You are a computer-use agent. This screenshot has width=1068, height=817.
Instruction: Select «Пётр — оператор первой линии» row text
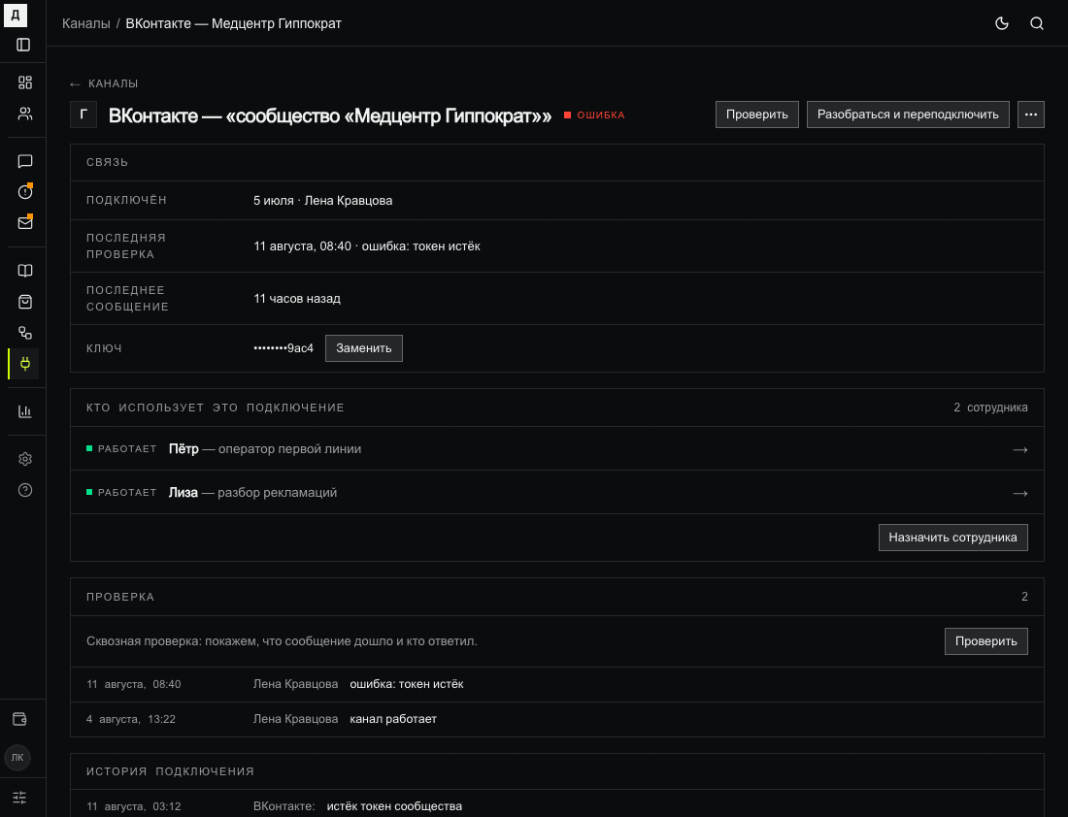[265, 448]
